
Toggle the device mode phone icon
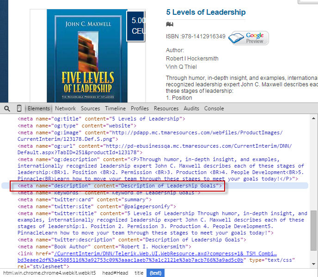[19, 108]
